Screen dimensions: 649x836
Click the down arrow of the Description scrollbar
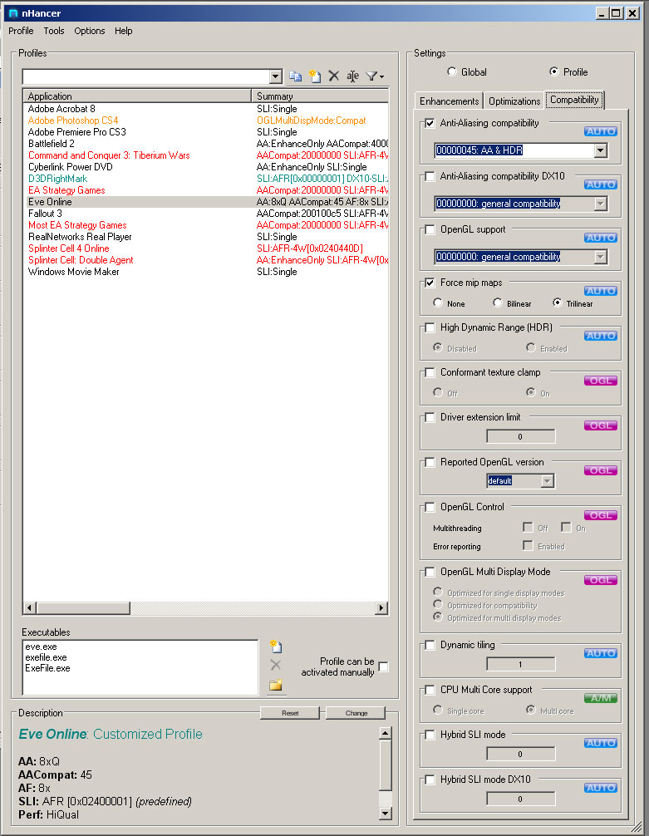point(385,813)
